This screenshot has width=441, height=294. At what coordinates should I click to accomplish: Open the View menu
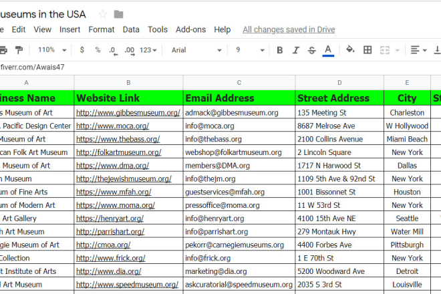[x=43, y=29]
